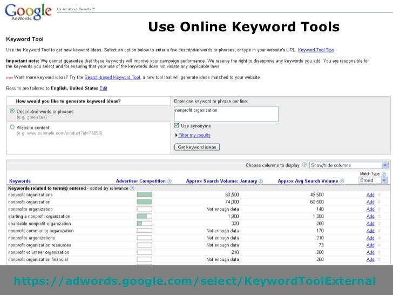This screenshot has width=393, height=295.
Task: Click the keyword text 'nonprofit volunteer organization'
Action: (39, 252)
